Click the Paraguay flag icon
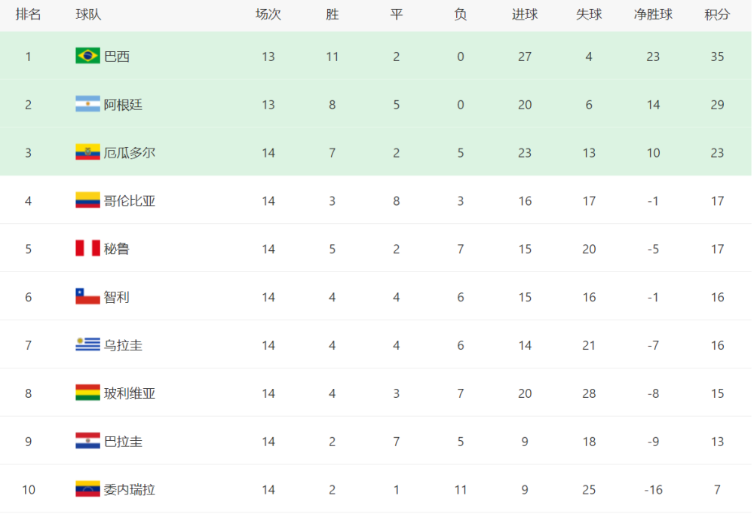This screenshot has height=514, width=754. pyautogui.click(x=87, y=440)
